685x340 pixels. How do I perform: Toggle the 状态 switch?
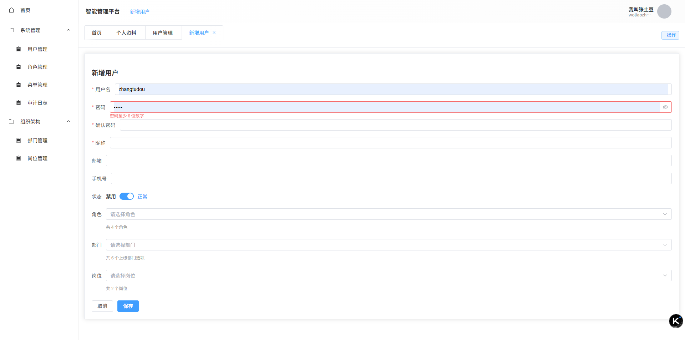coord(127,196)
